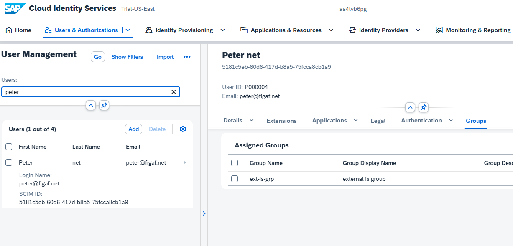
Task: Tick the ext-is-grp group checkbox
Action: point(235,179)
